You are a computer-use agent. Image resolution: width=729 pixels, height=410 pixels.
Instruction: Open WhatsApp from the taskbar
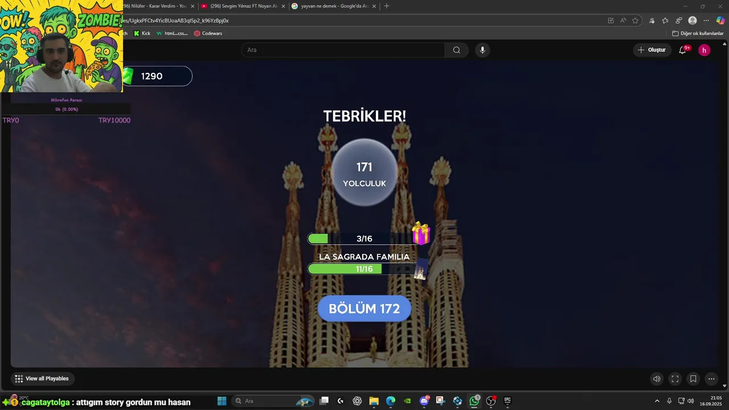click(474, 401)
